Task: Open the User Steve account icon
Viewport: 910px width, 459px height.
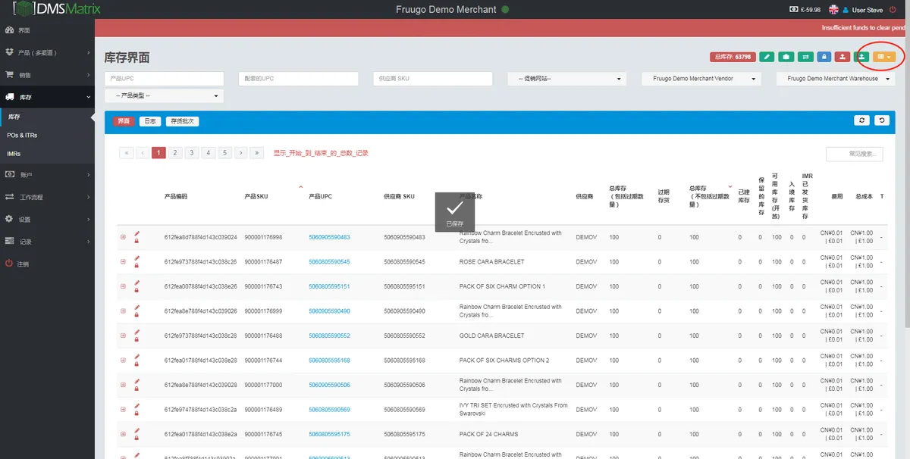Action: [846, 10]
